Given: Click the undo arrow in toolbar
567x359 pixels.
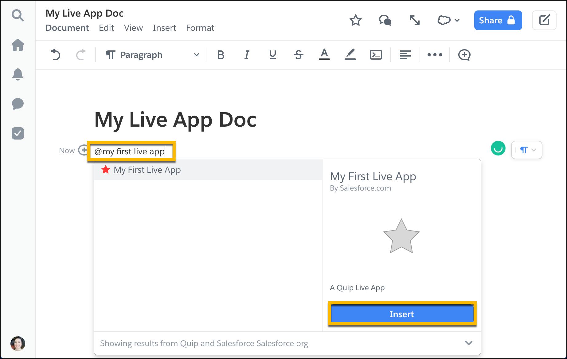Looking at the screenshot, I should coord(55,55).
